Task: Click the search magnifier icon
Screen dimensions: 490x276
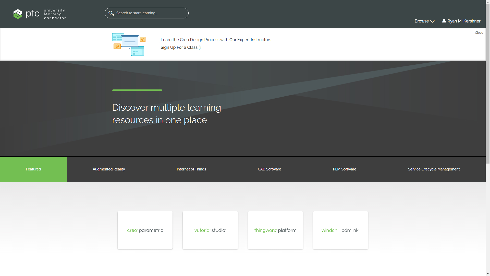Action: [x=111, y=13]
